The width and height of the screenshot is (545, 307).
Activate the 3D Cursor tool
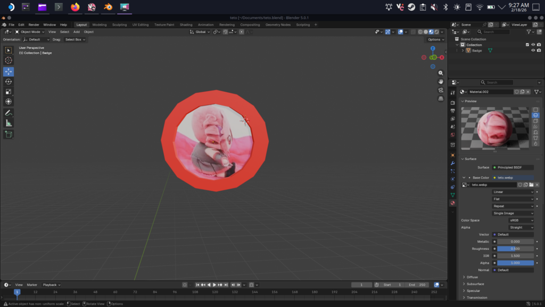click(x=9, y=61)
